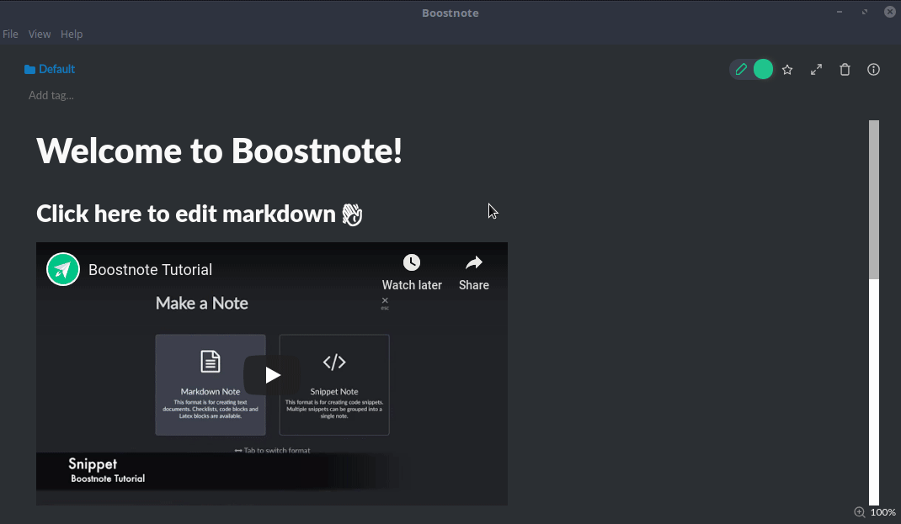Click the Add tag input field

51,95
